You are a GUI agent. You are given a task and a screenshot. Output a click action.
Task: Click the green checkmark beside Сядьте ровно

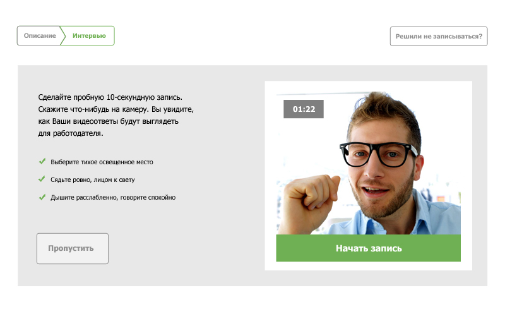(42, 179)
